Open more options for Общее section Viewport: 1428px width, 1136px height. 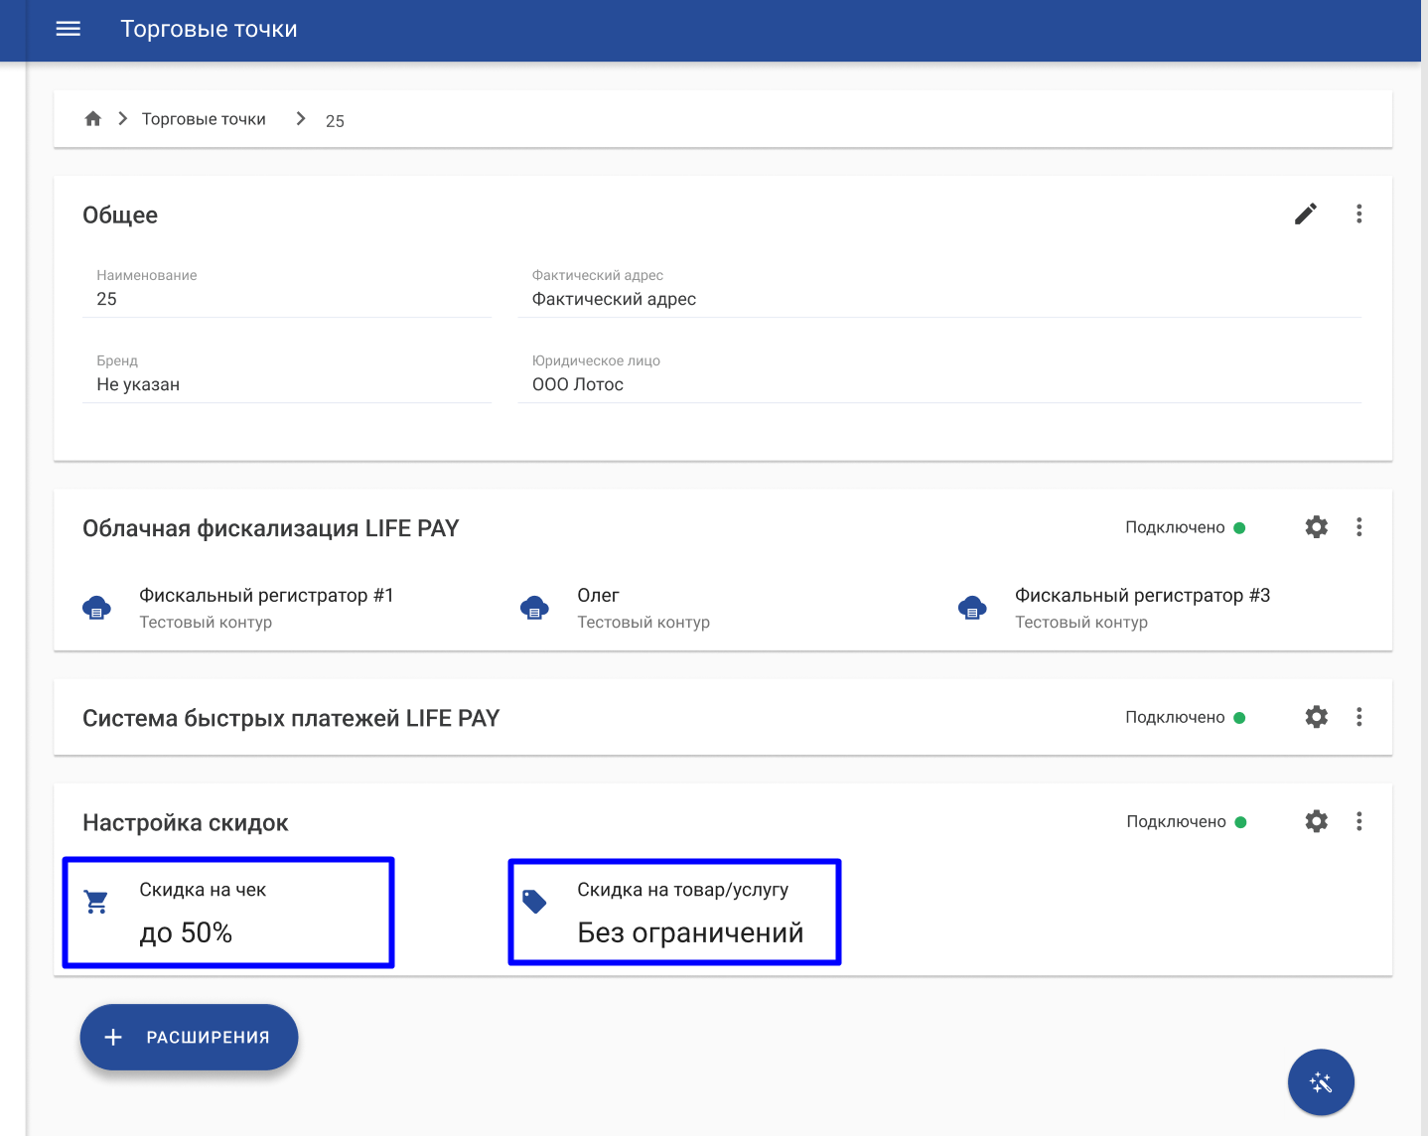point(1359,213)
